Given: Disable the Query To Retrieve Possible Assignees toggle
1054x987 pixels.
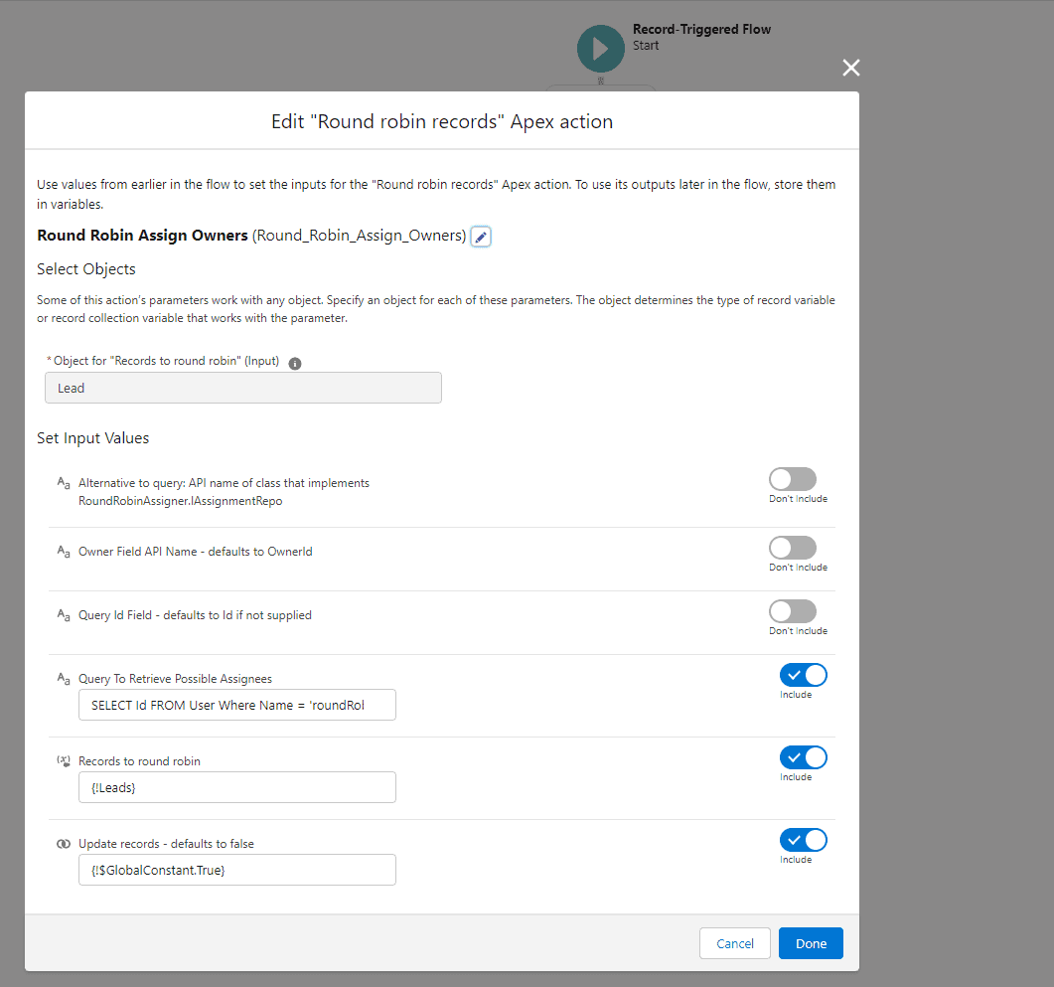Looking at the screenshot, I should (804, 675).
